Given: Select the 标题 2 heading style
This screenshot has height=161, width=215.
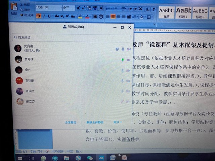Looking at the screenshot, I should tap(201, 13).
